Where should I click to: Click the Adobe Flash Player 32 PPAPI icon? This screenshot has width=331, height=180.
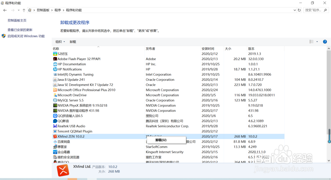pos(55,59)
